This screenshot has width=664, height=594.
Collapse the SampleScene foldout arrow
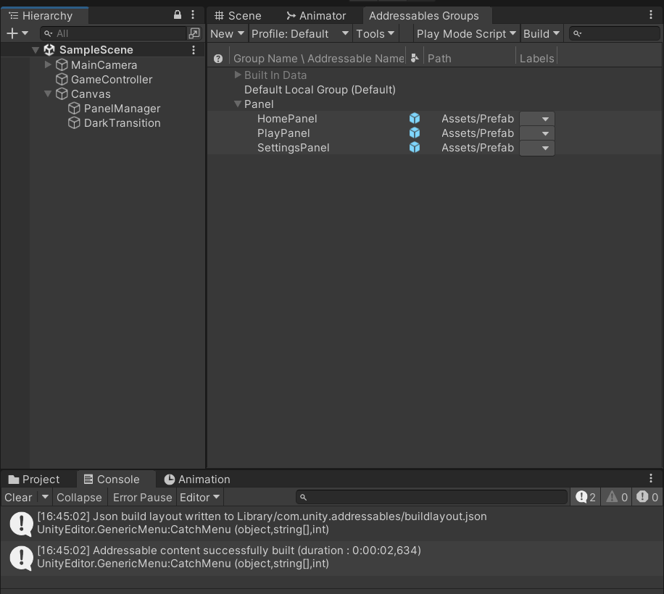click(36, 50)
